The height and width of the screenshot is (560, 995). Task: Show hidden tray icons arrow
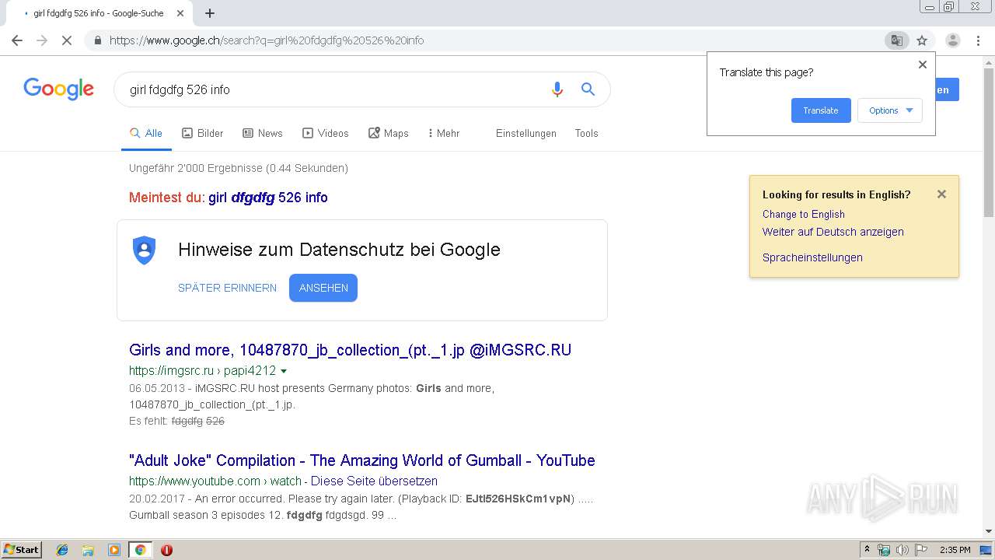[867, 550]
